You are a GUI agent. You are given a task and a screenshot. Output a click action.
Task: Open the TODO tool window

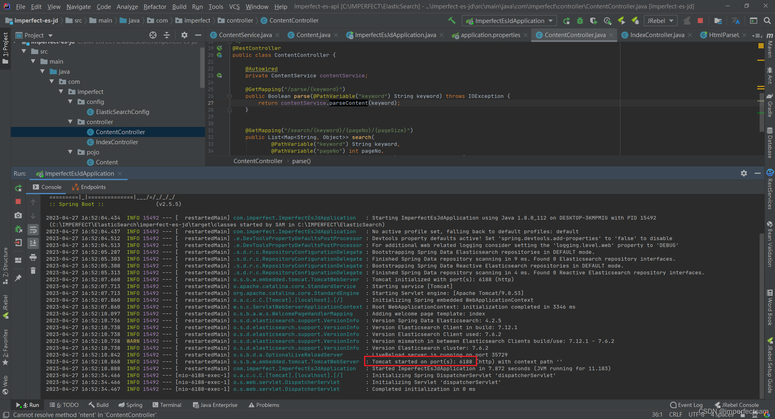tap(64, 405)
